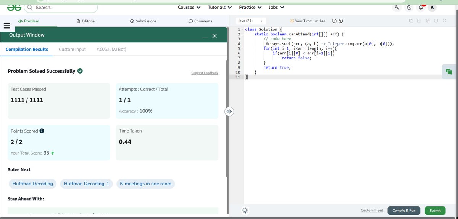
Task: Open the language translate option
Action: tap(397, 7)
